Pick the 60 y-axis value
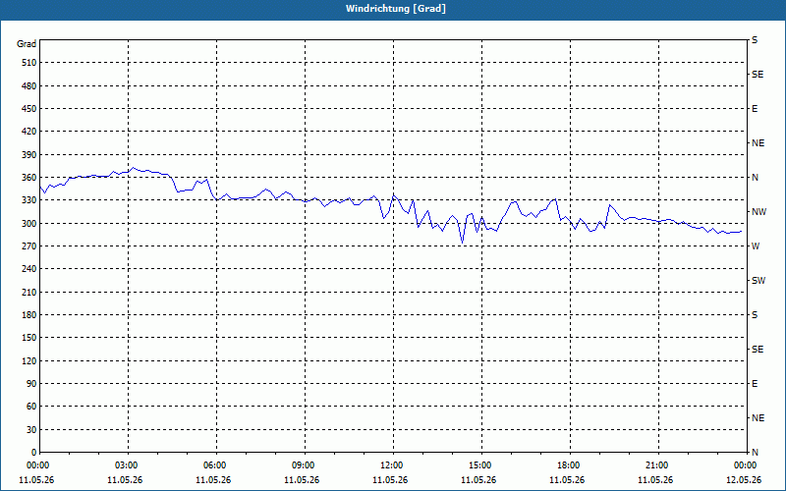Screen dimensions: 786x491 (x=31, y=407)
